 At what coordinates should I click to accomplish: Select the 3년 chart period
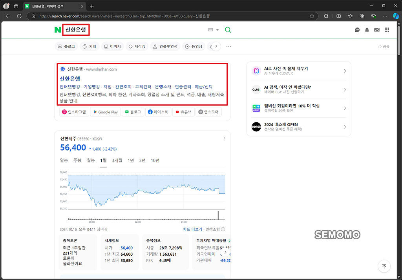[142, 160]
